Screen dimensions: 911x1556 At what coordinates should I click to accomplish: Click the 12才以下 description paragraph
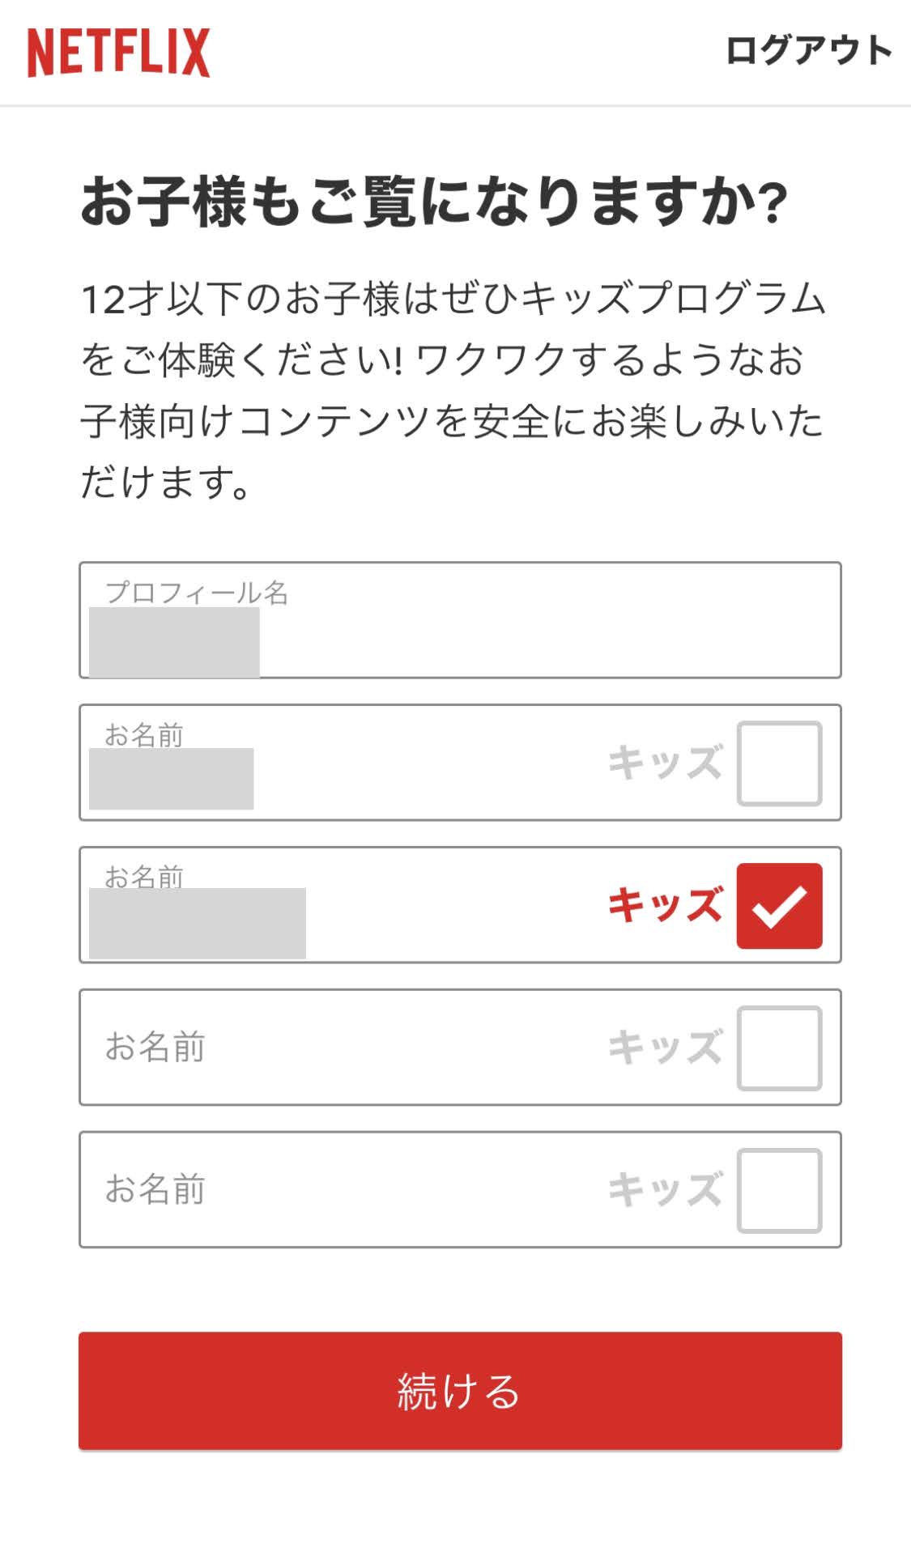452,390
